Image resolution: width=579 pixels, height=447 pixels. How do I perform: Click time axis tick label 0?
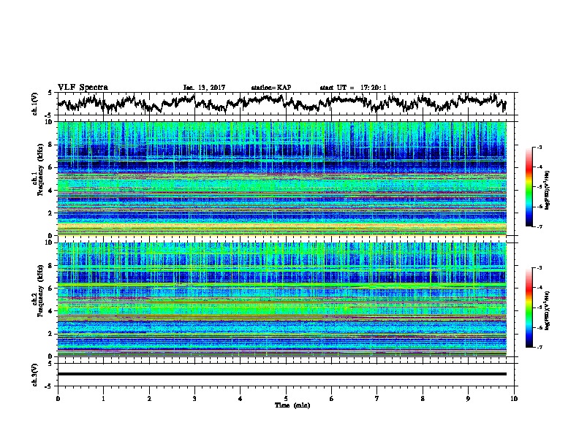click(x=58, y=399)
